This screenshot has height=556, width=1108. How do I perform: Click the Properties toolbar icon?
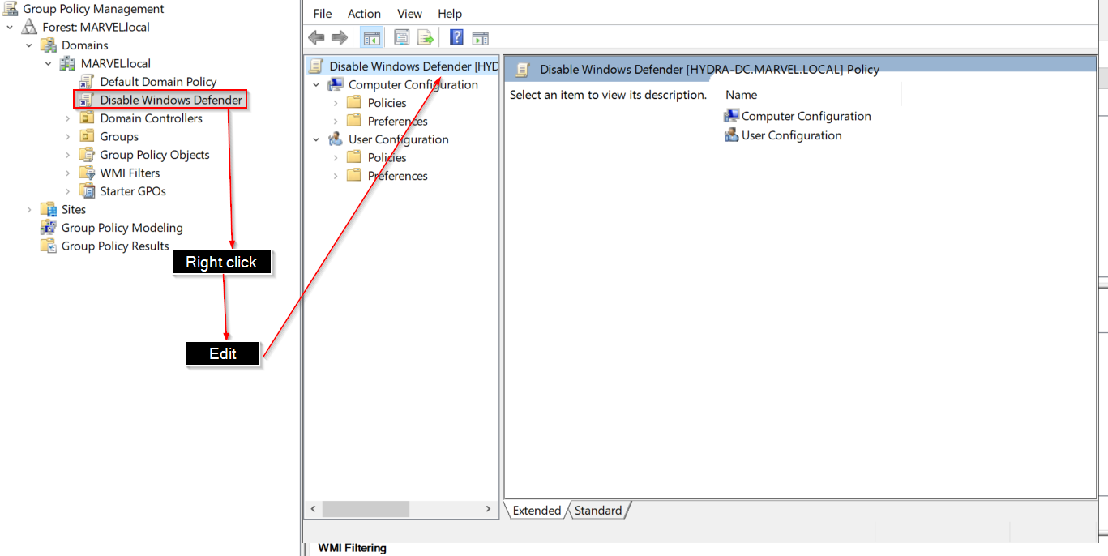pos(401,37)
